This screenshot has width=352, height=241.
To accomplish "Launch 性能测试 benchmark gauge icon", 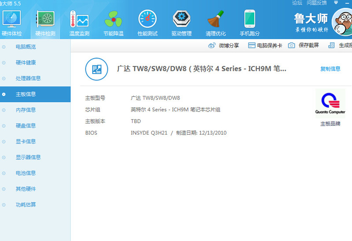I will (x=147, y=19).
